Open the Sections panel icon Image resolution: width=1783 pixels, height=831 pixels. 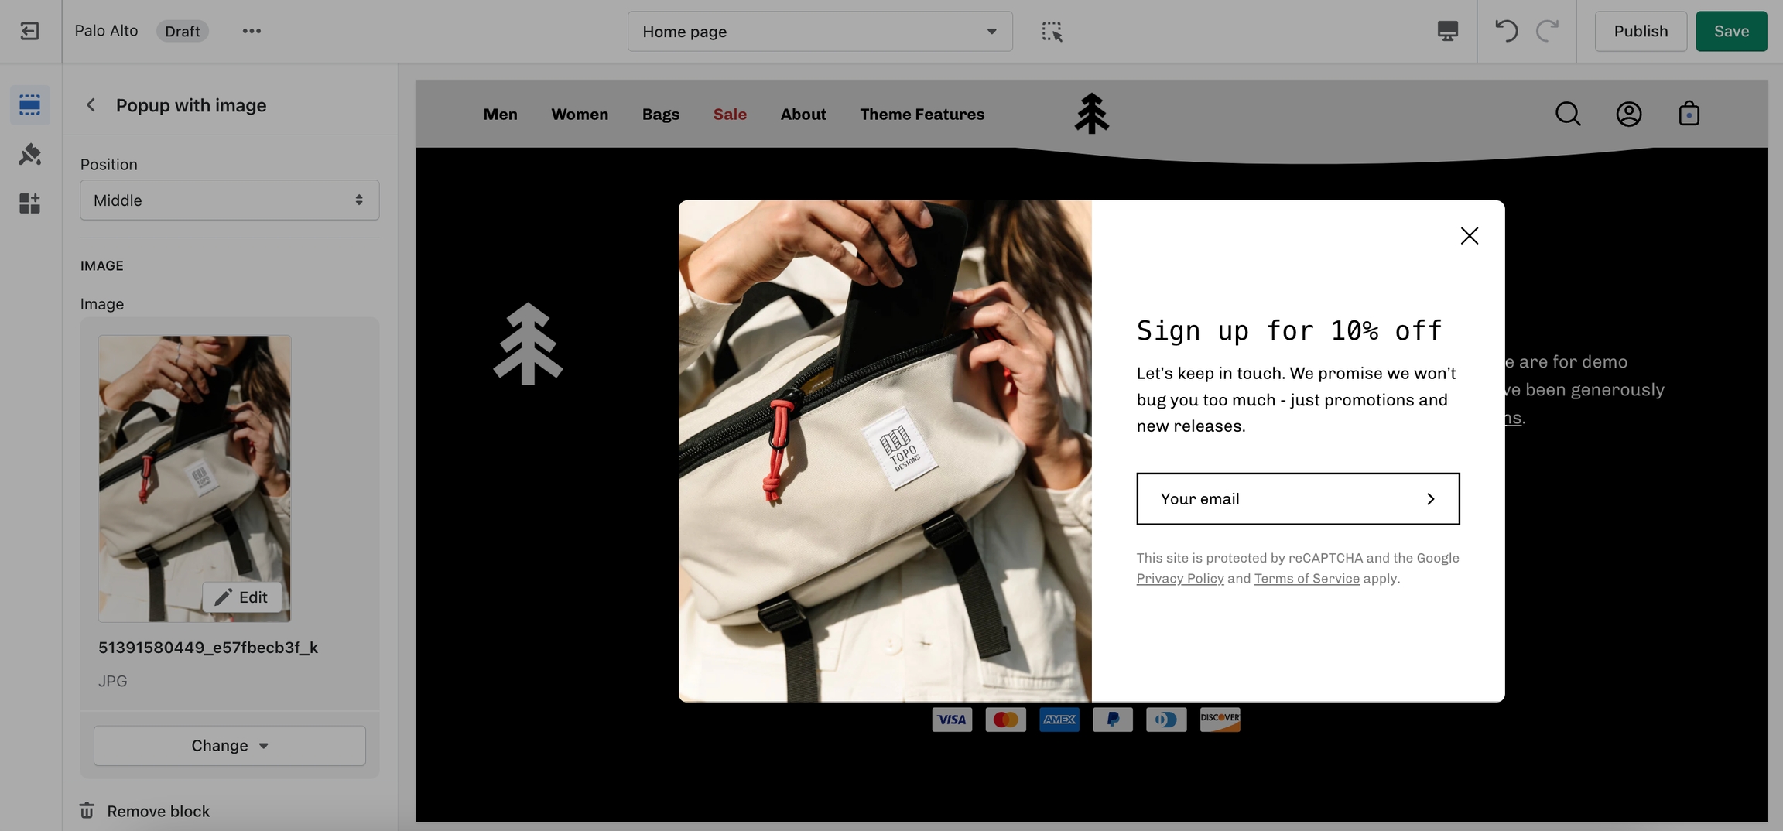point(29,104)
